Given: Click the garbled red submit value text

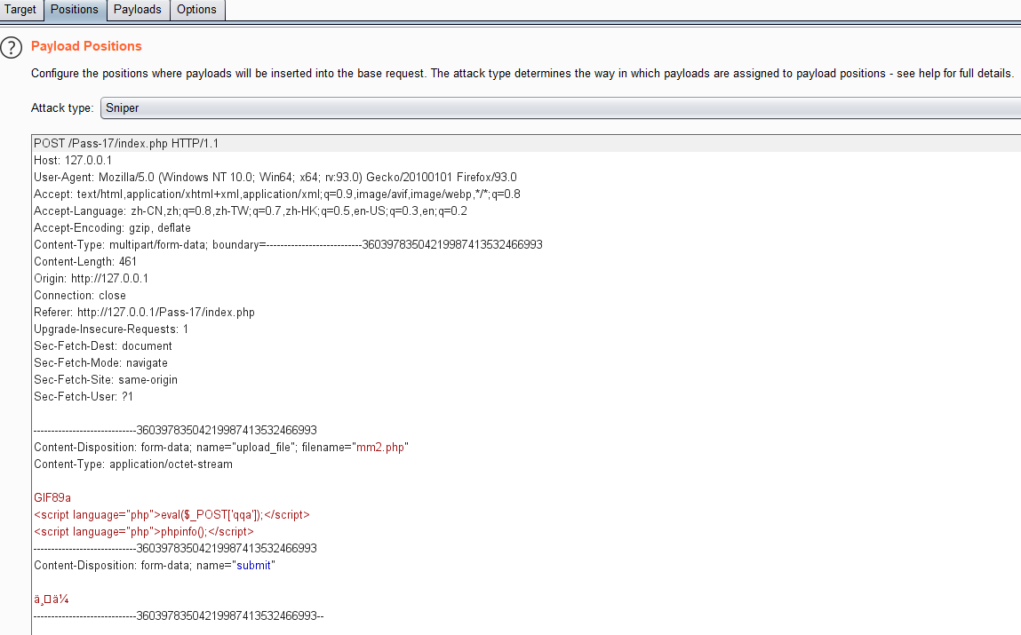Looking at the screenshot, I should click(x=52, y=599).
